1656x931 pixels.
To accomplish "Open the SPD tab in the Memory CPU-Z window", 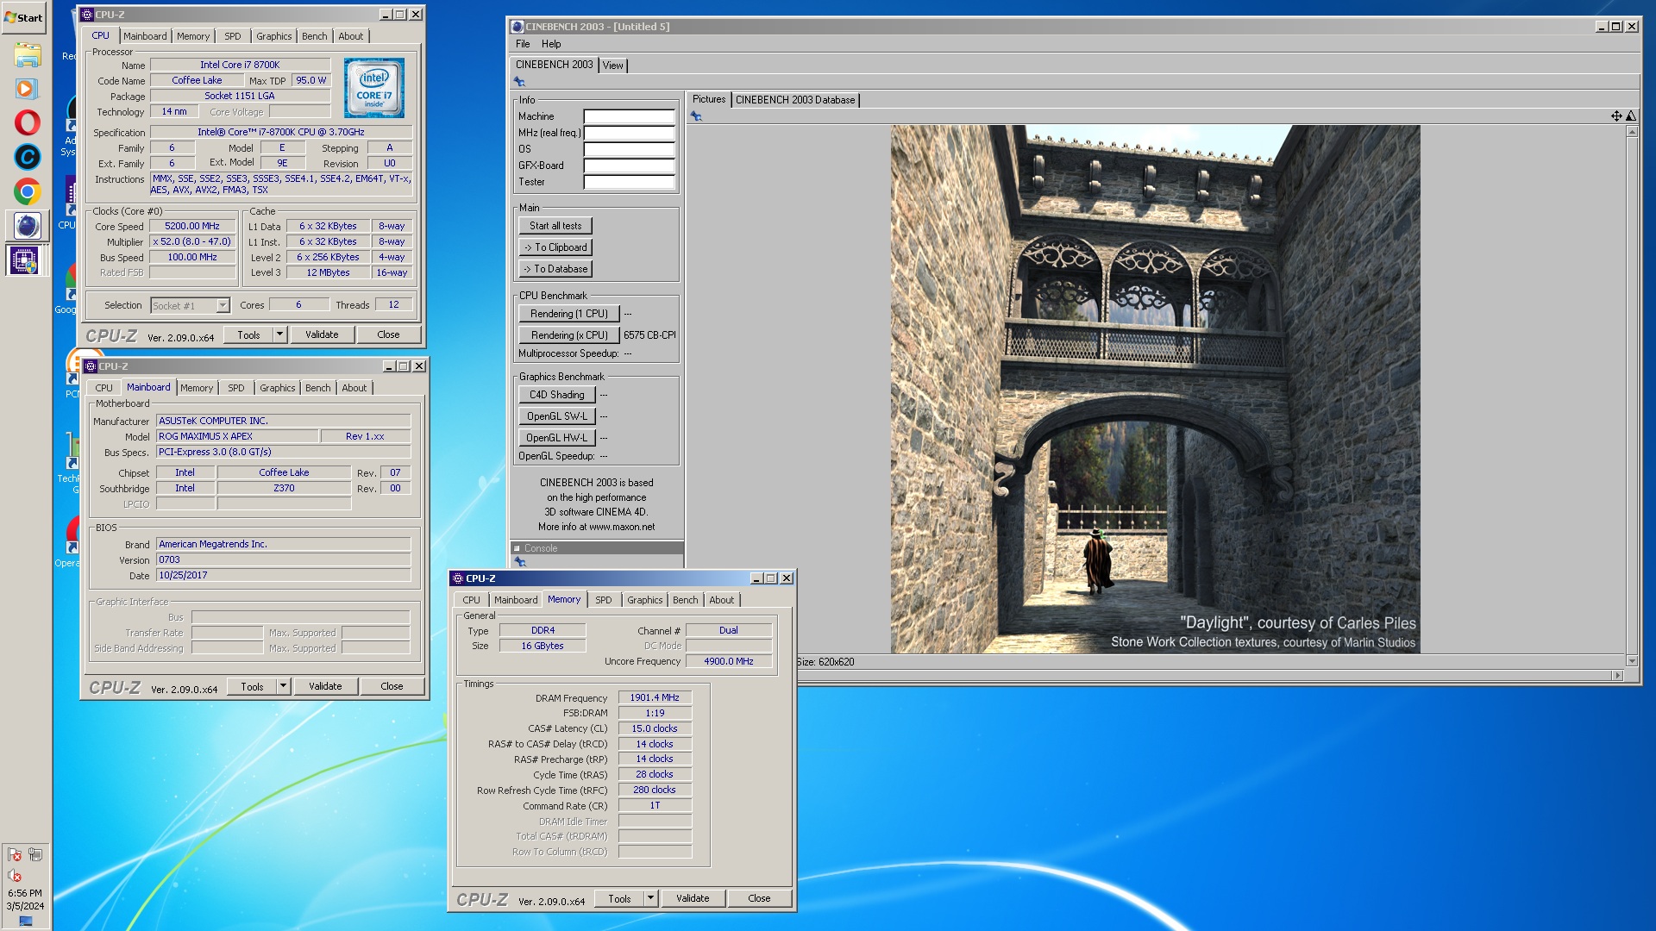I will [x=604, y=600].
